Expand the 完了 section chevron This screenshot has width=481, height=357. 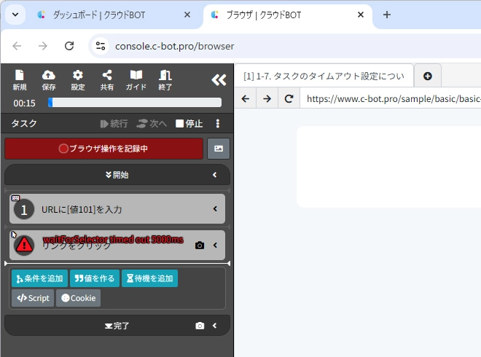pos(215,326)
